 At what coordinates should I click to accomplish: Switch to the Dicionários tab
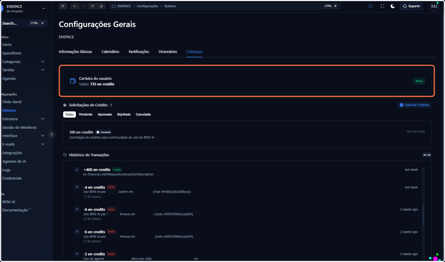point(168,52)
